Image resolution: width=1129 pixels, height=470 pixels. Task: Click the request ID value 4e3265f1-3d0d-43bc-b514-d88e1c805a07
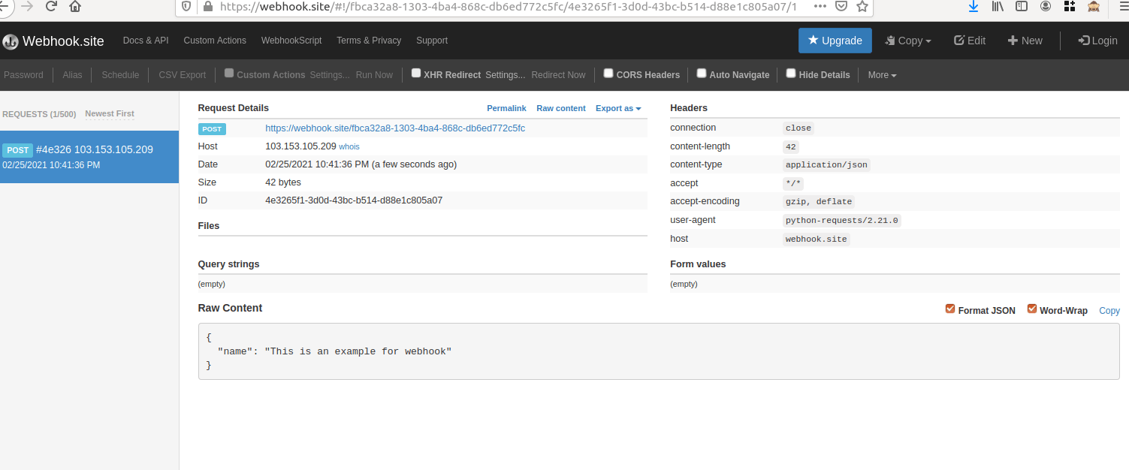pos(354,200)
